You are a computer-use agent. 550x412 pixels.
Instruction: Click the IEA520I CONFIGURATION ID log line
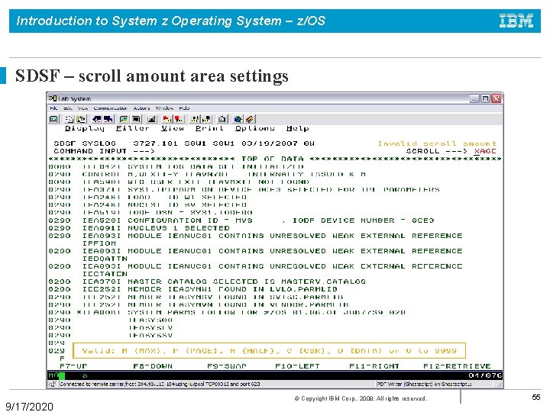241,220
